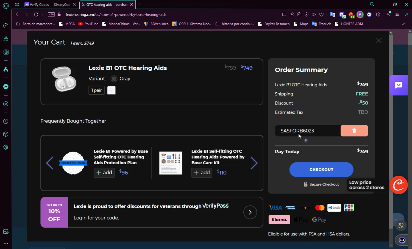This screenshot has height=249, width=412.
Task: Open browser Settings gear in sidebar
Action: [x=6, y=147]
